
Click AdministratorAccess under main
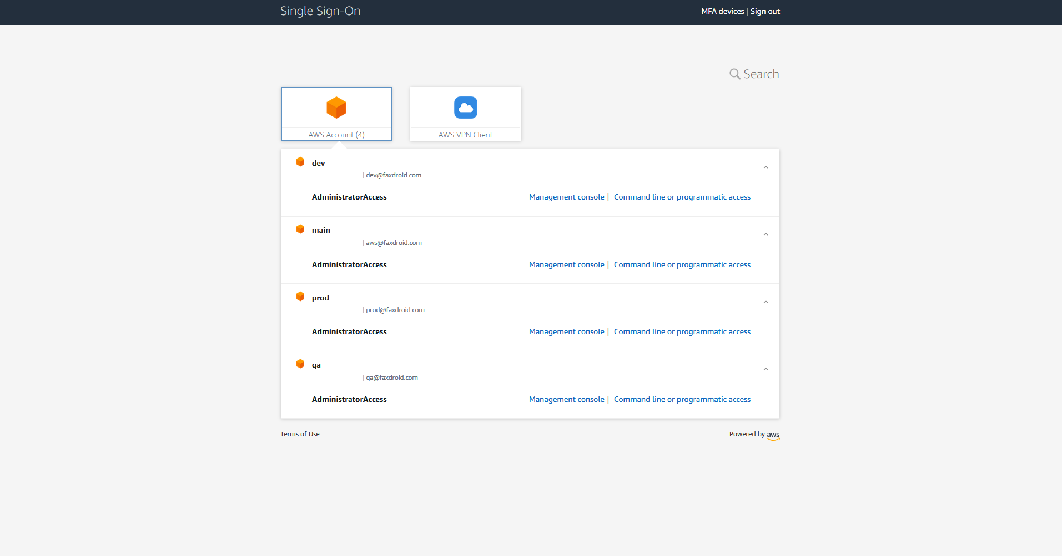pos(349,264)
